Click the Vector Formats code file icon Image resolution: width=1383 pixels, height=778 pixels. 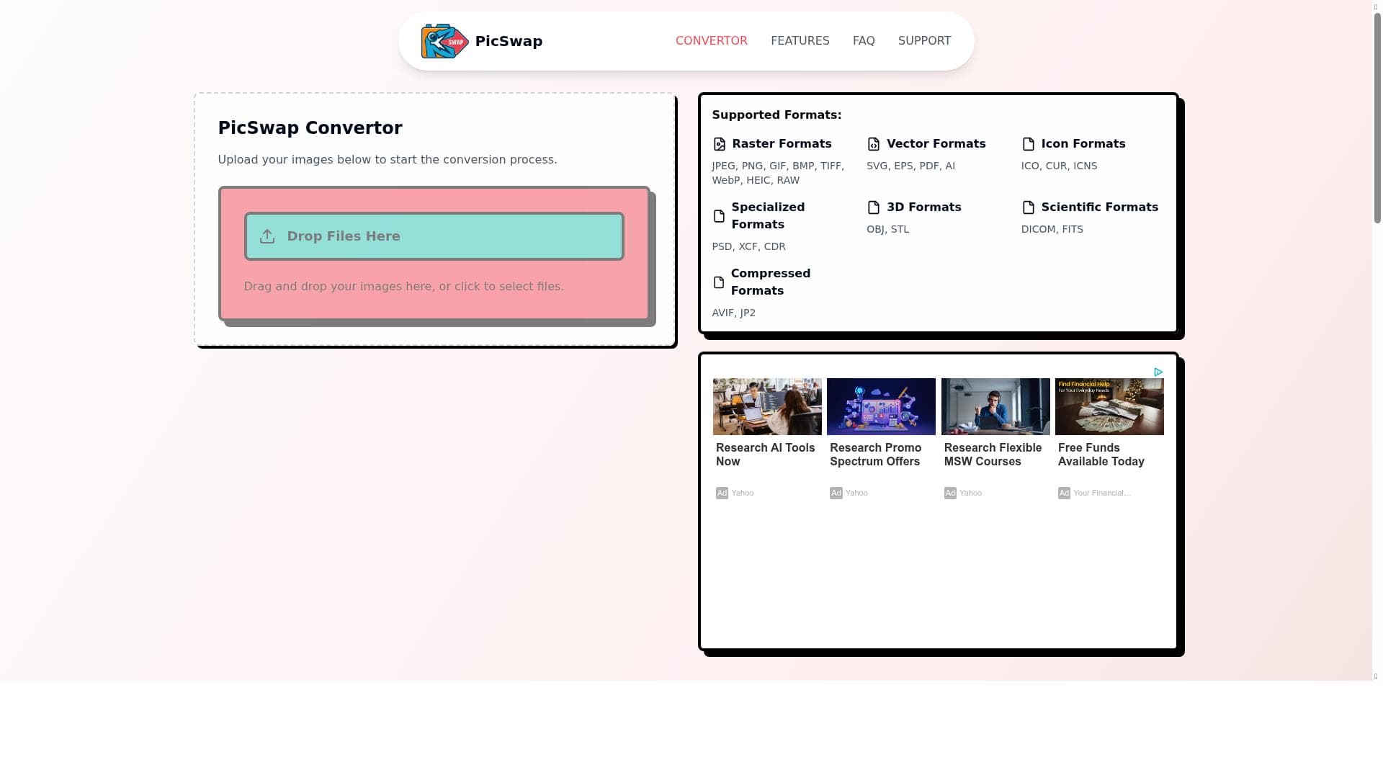coord(874,144)
